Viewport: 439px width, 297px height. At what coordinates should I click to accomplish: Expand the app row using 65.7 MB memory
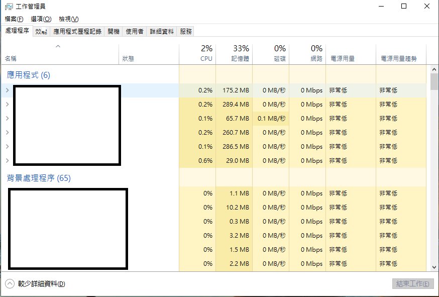[7, 119]
